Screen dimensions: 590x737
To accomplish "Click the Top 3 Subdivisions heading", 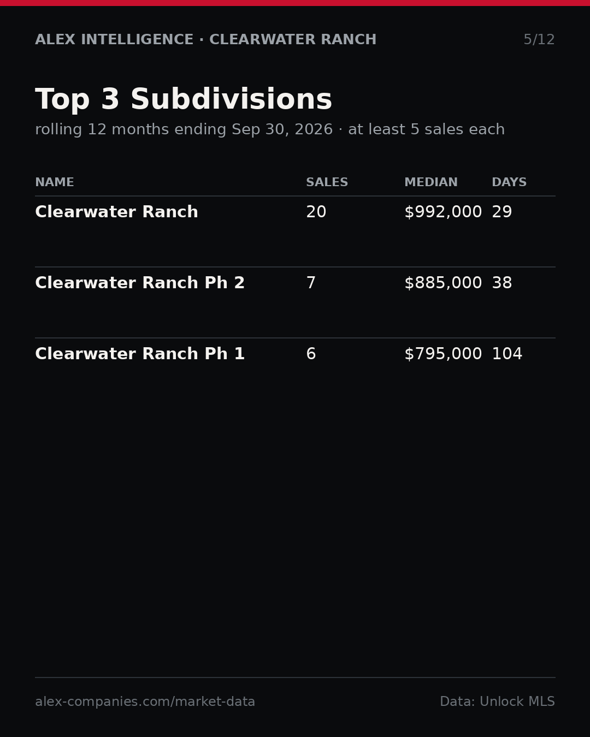I will coord(184,100).
